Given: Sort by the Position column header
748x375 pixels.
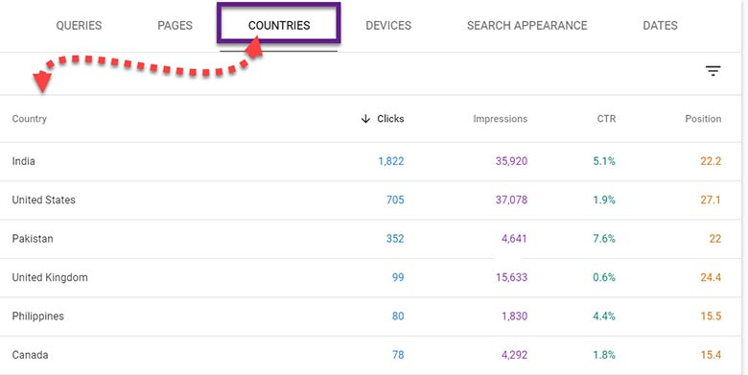Looking at the screenshot, I should click(703, 119).
